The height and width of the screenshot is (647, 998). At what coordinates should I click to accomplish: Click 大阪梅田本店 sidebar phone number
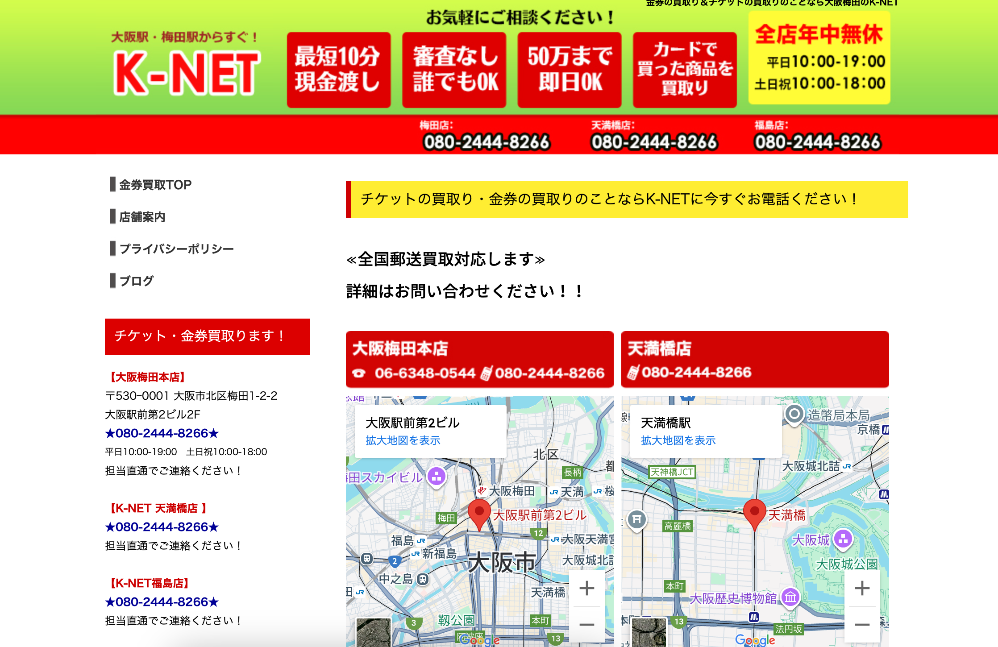tap(162, 433)
